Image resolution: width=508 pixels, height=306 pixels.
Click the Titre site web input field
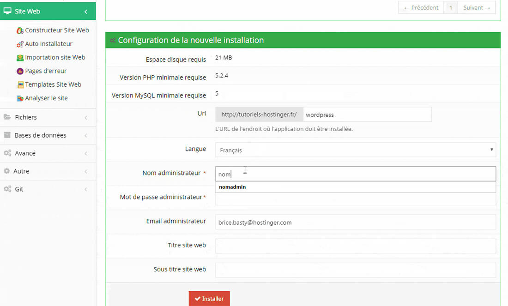pos(356,246)
